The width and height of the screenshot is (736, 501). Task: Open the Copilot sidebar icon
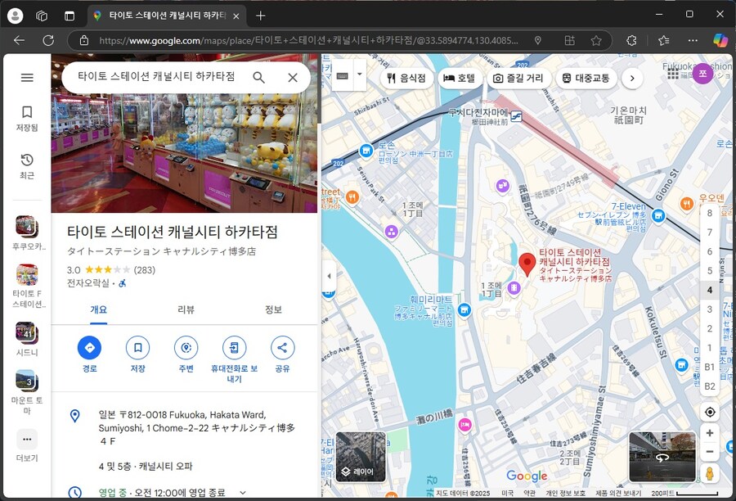[x=720, y=40]
